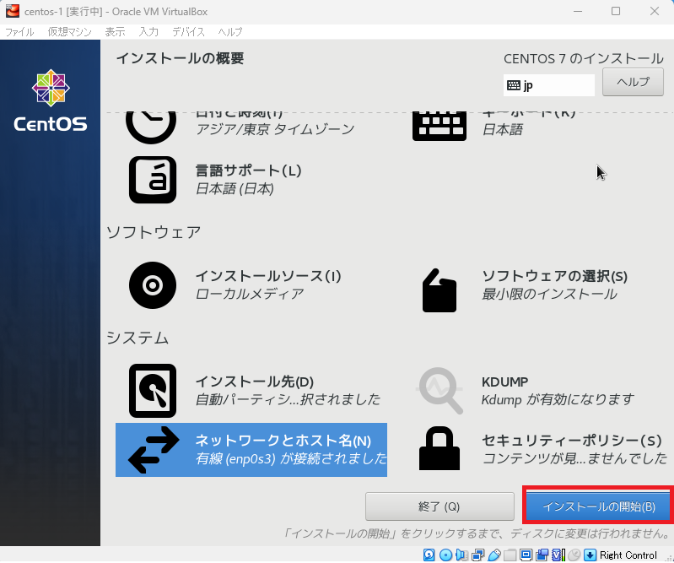Open ソフトウェアの選択(S) settings
The image size is (674, 563).
(x=554, y=276)
